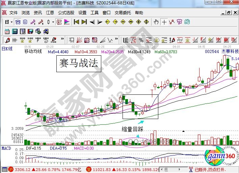Open the calculator icon in second toolbar row

[15, 31]
